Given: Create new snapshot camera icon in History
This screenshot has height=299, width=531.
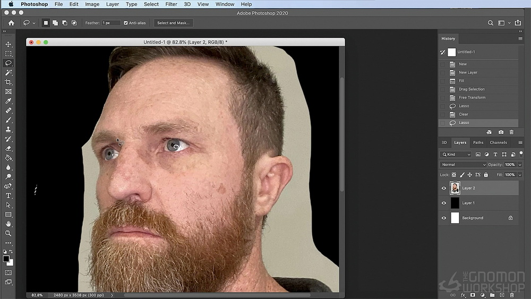Looking at the screenshot, I should (x=501, y=132).
